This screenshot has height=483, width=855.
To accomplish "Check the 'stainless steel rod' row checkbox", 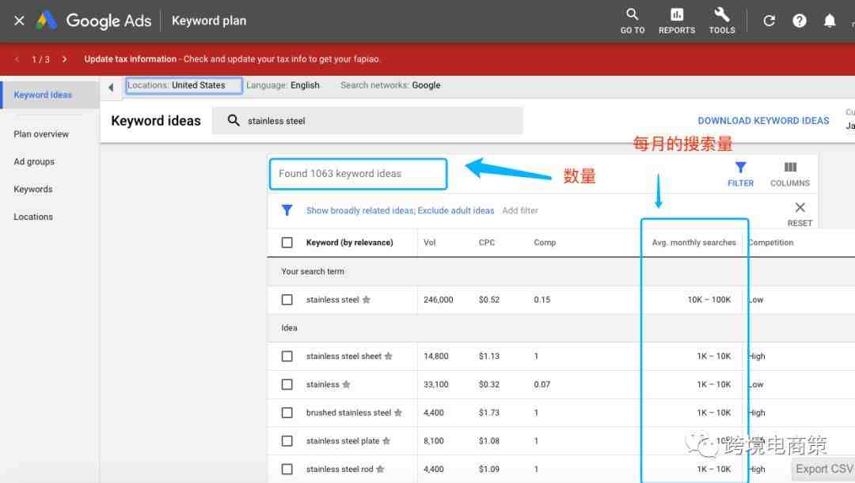I will (x=287, y=469).
